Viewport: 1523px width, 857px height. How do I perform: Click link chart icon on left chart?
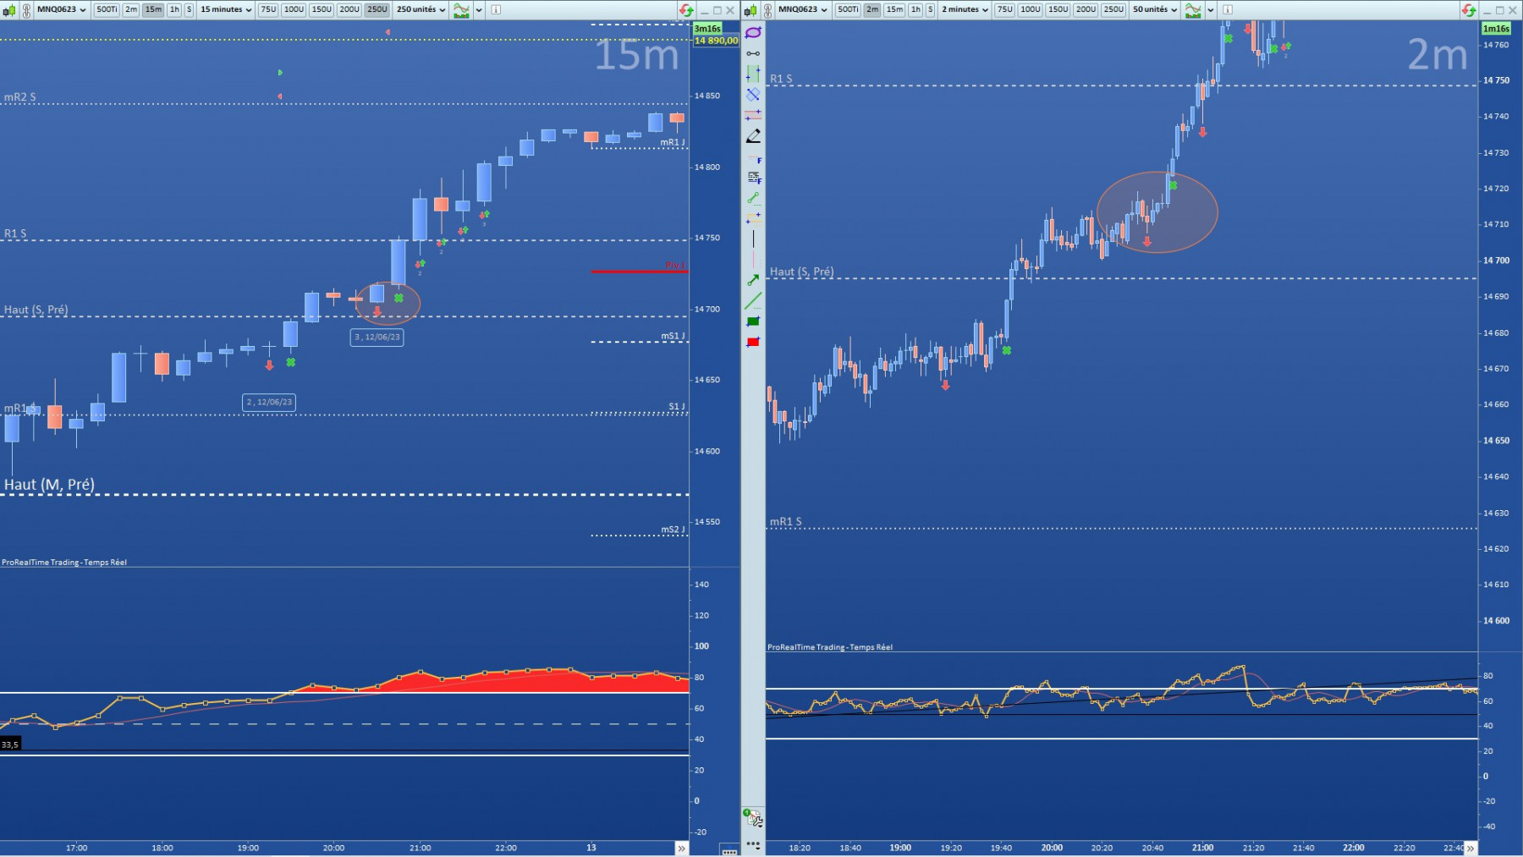(26, 9)
